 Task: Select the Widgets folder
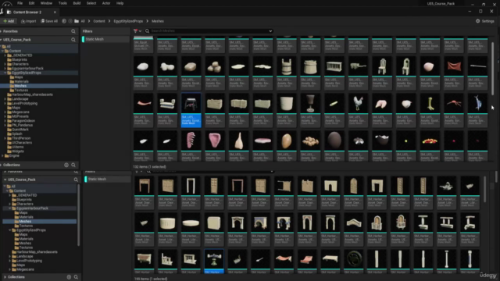18,151
